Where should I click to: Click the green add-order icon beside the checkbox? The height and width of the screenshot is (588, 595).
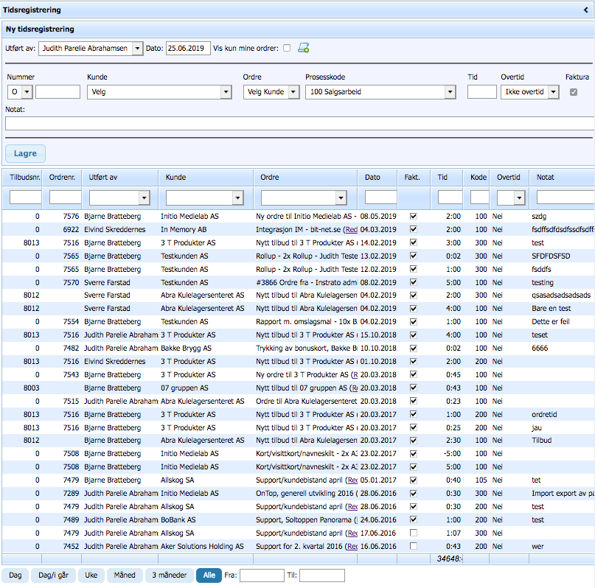tap(303, 49)
